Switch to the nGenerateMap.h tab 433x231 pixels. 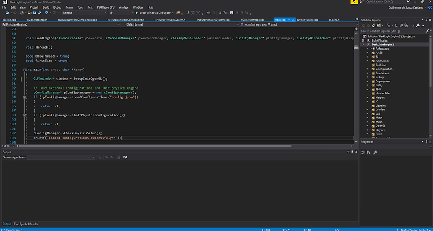(37, 20)
